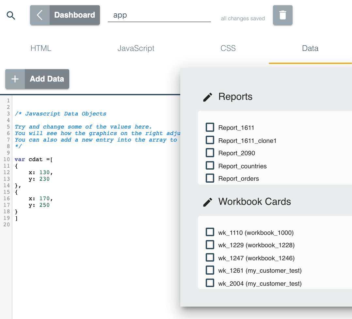Click the search magnifier icon
Viewport: 352px width, 319px height.
(x=11, y=15)
